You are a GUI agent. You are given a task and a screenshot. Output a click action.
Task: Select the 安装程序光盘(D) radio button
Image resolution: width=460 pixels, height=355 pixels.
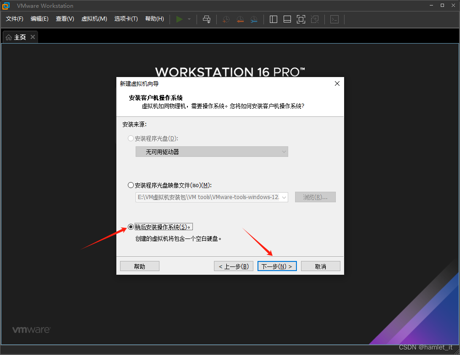point(131,139)
